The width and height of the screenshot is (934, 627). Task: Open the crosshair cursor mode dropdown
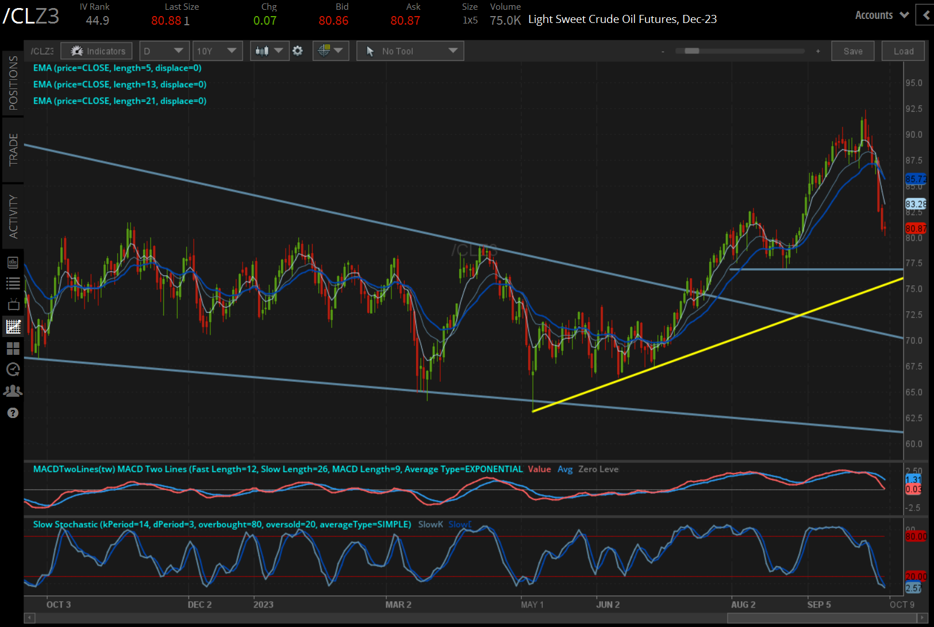(x=330, y=51)
